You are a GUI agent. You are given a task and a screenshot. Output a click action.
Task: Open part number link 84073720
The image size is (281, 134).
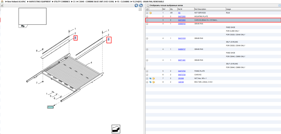tap(182, 75)
